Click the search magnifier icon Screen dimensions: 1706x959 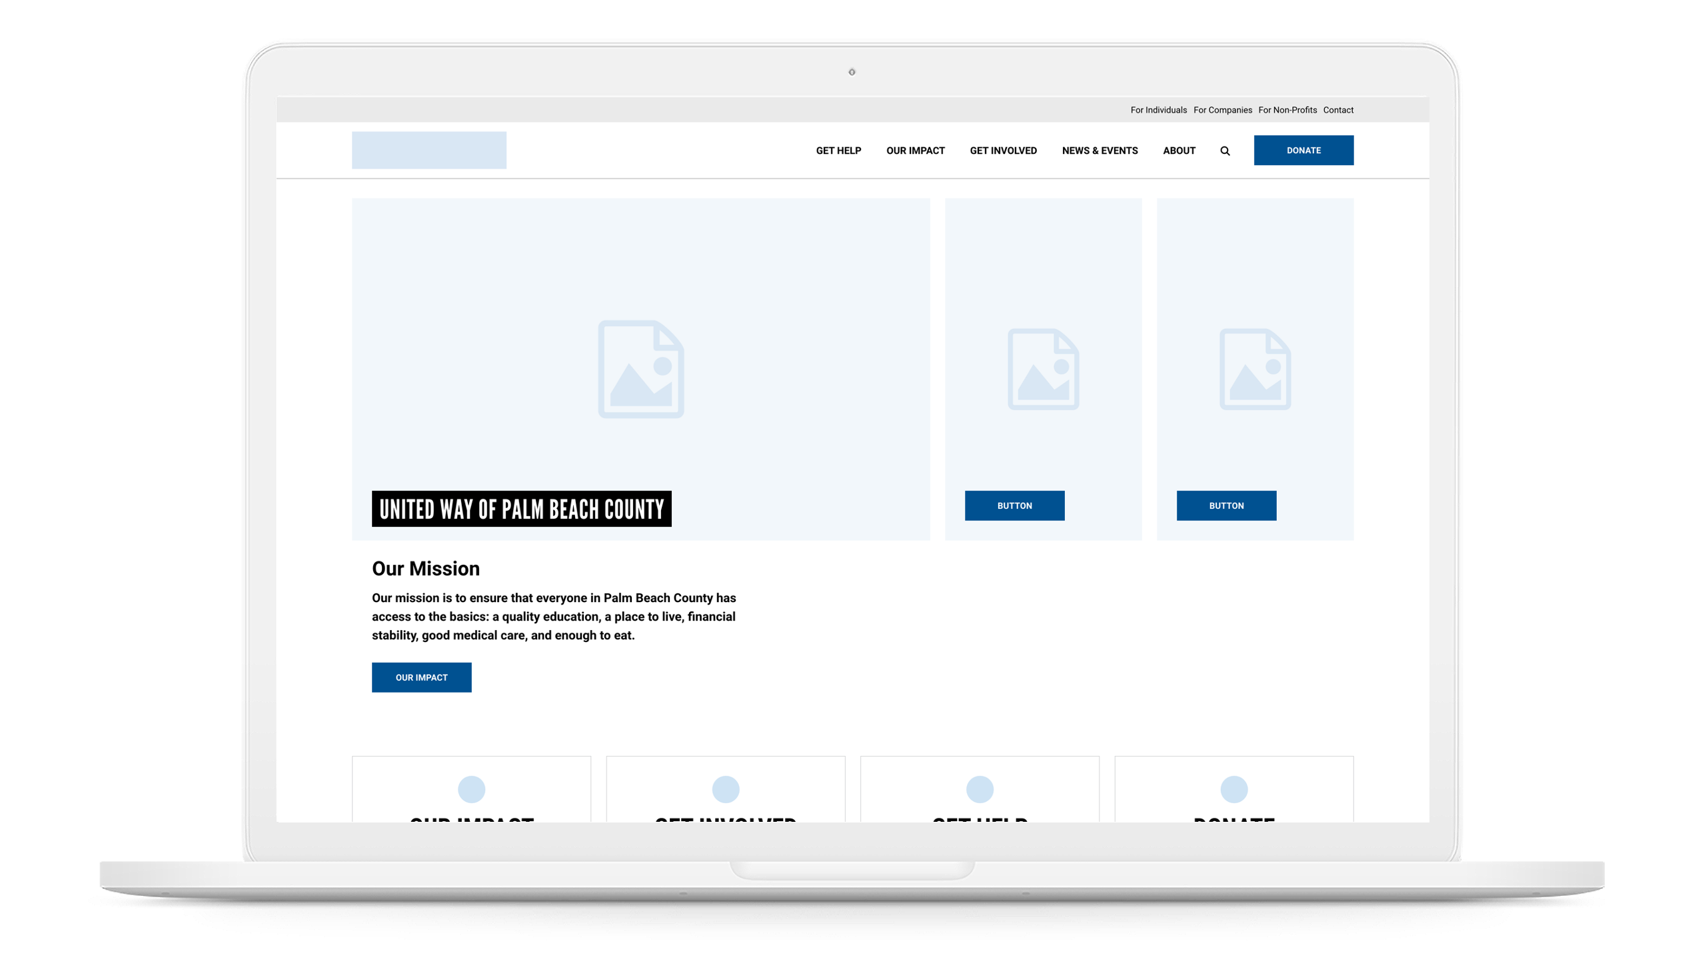[1225, 151]
